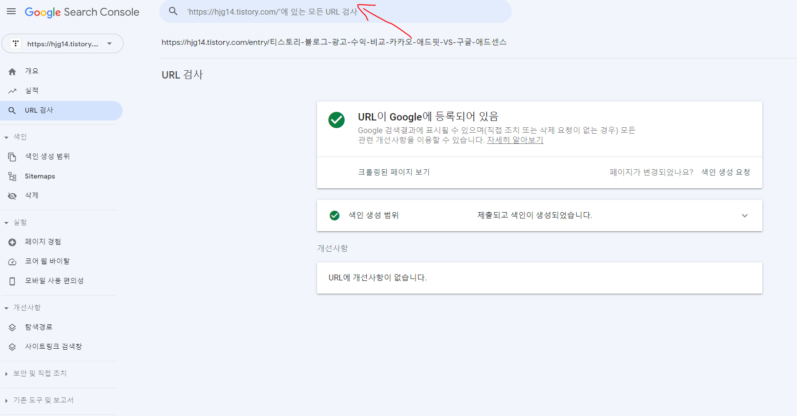Image resolution: width=797 pixels, height=416 pixels.
Task: Expand the 기존 도구 및 보고서 section
Action: (x=39, y=400)
